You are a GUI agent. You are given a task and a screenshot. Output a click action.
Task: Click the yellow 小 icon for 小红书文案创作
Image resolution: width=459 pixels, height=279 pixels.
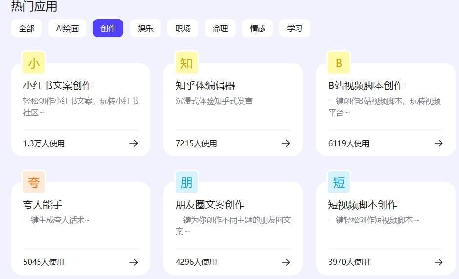[x=34, y=63]
